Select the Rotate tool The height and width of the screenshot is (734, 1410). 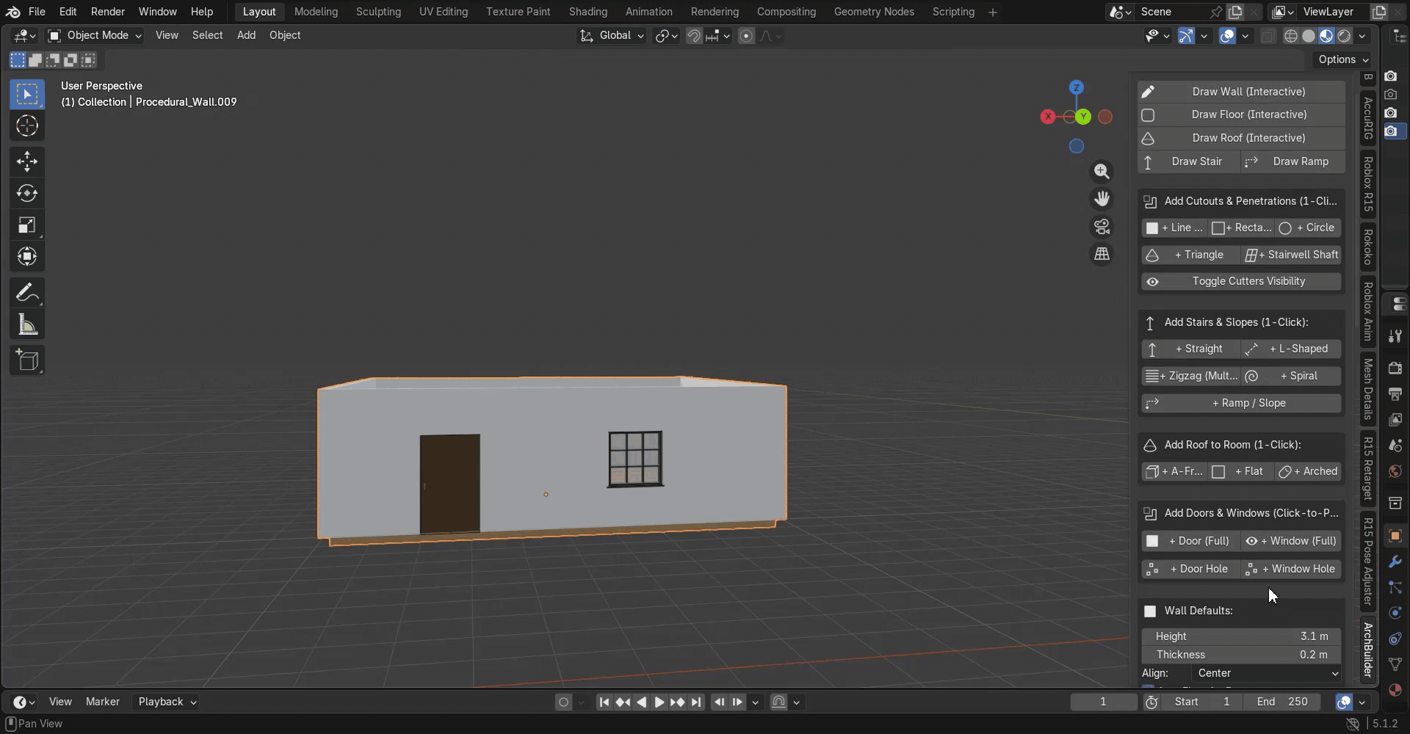tap(27, 193)
